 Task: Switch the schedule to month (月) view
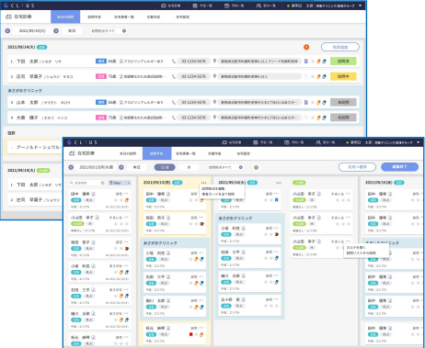(189, 167)
